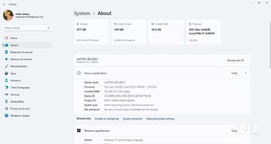Viewport: 271px width, 144px height.
Task: Click the Network wifi icon in sidebar
Action: (x=7, y=59)
